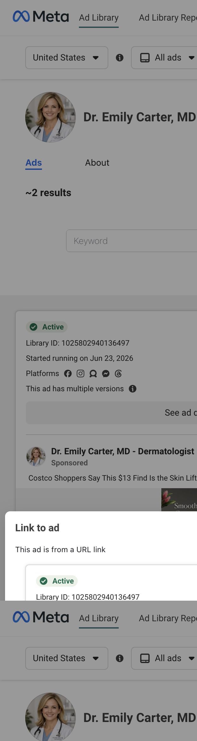This screenshot has height=741, width=197.
Task: Click the Instagram platform icon
Action: (81, 374)
